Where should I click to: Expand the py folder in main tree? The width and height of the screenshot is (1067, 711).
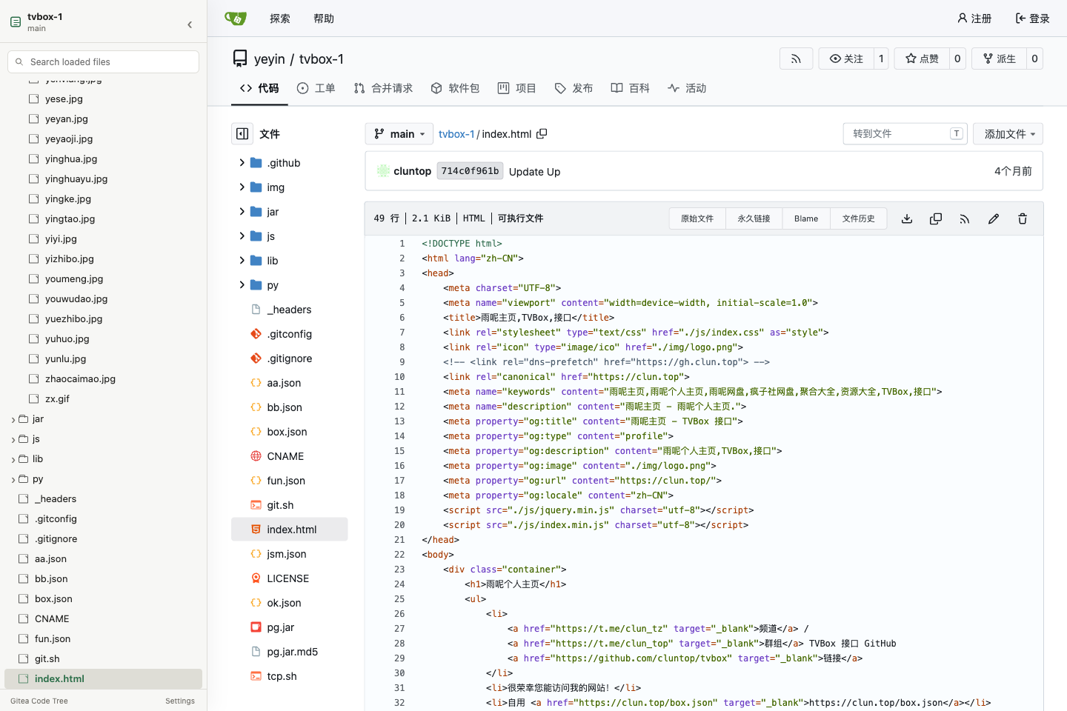click(x=242, y=285)
